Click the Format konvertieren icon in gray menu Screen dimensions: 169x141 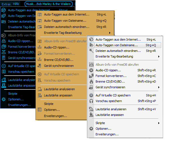[91, 76]
